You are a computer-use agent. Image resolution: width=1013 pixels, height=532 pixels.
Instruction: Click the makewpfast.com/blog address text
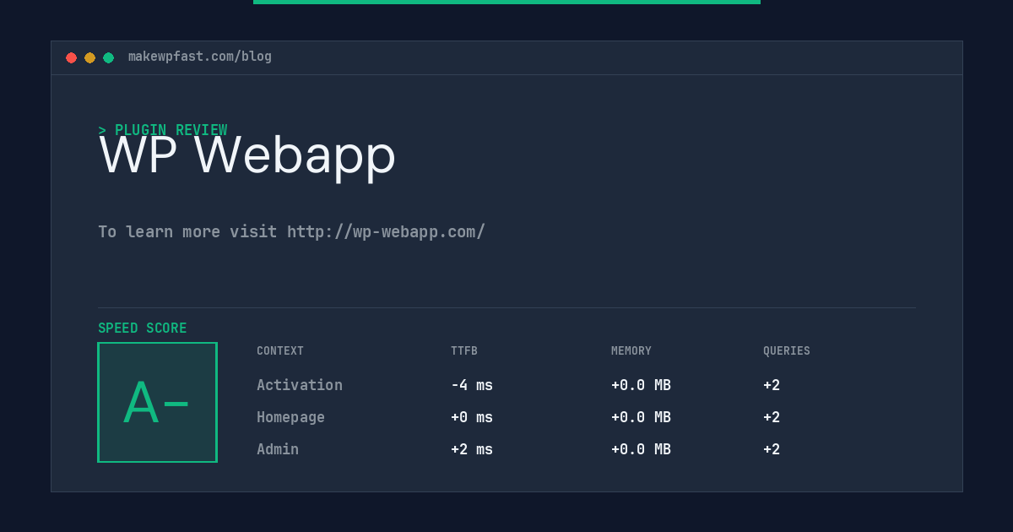[200, 57]
